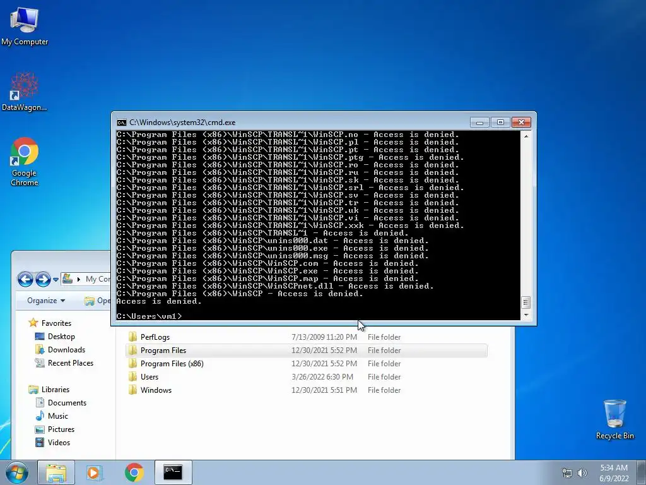Click the network tray icon
The height and width of the screenshot is (485, 646).
tap(567, 473)
